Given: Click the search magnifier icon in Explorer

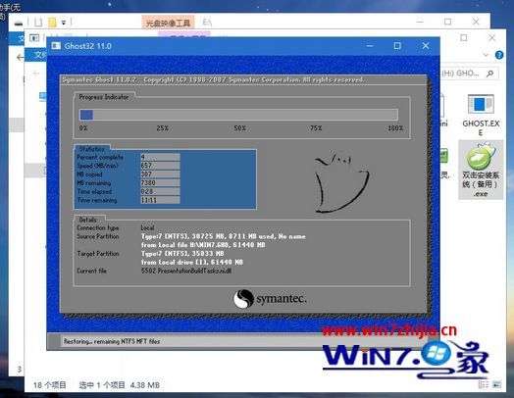Looking at the screenshot, I should [x=490, y=74].
